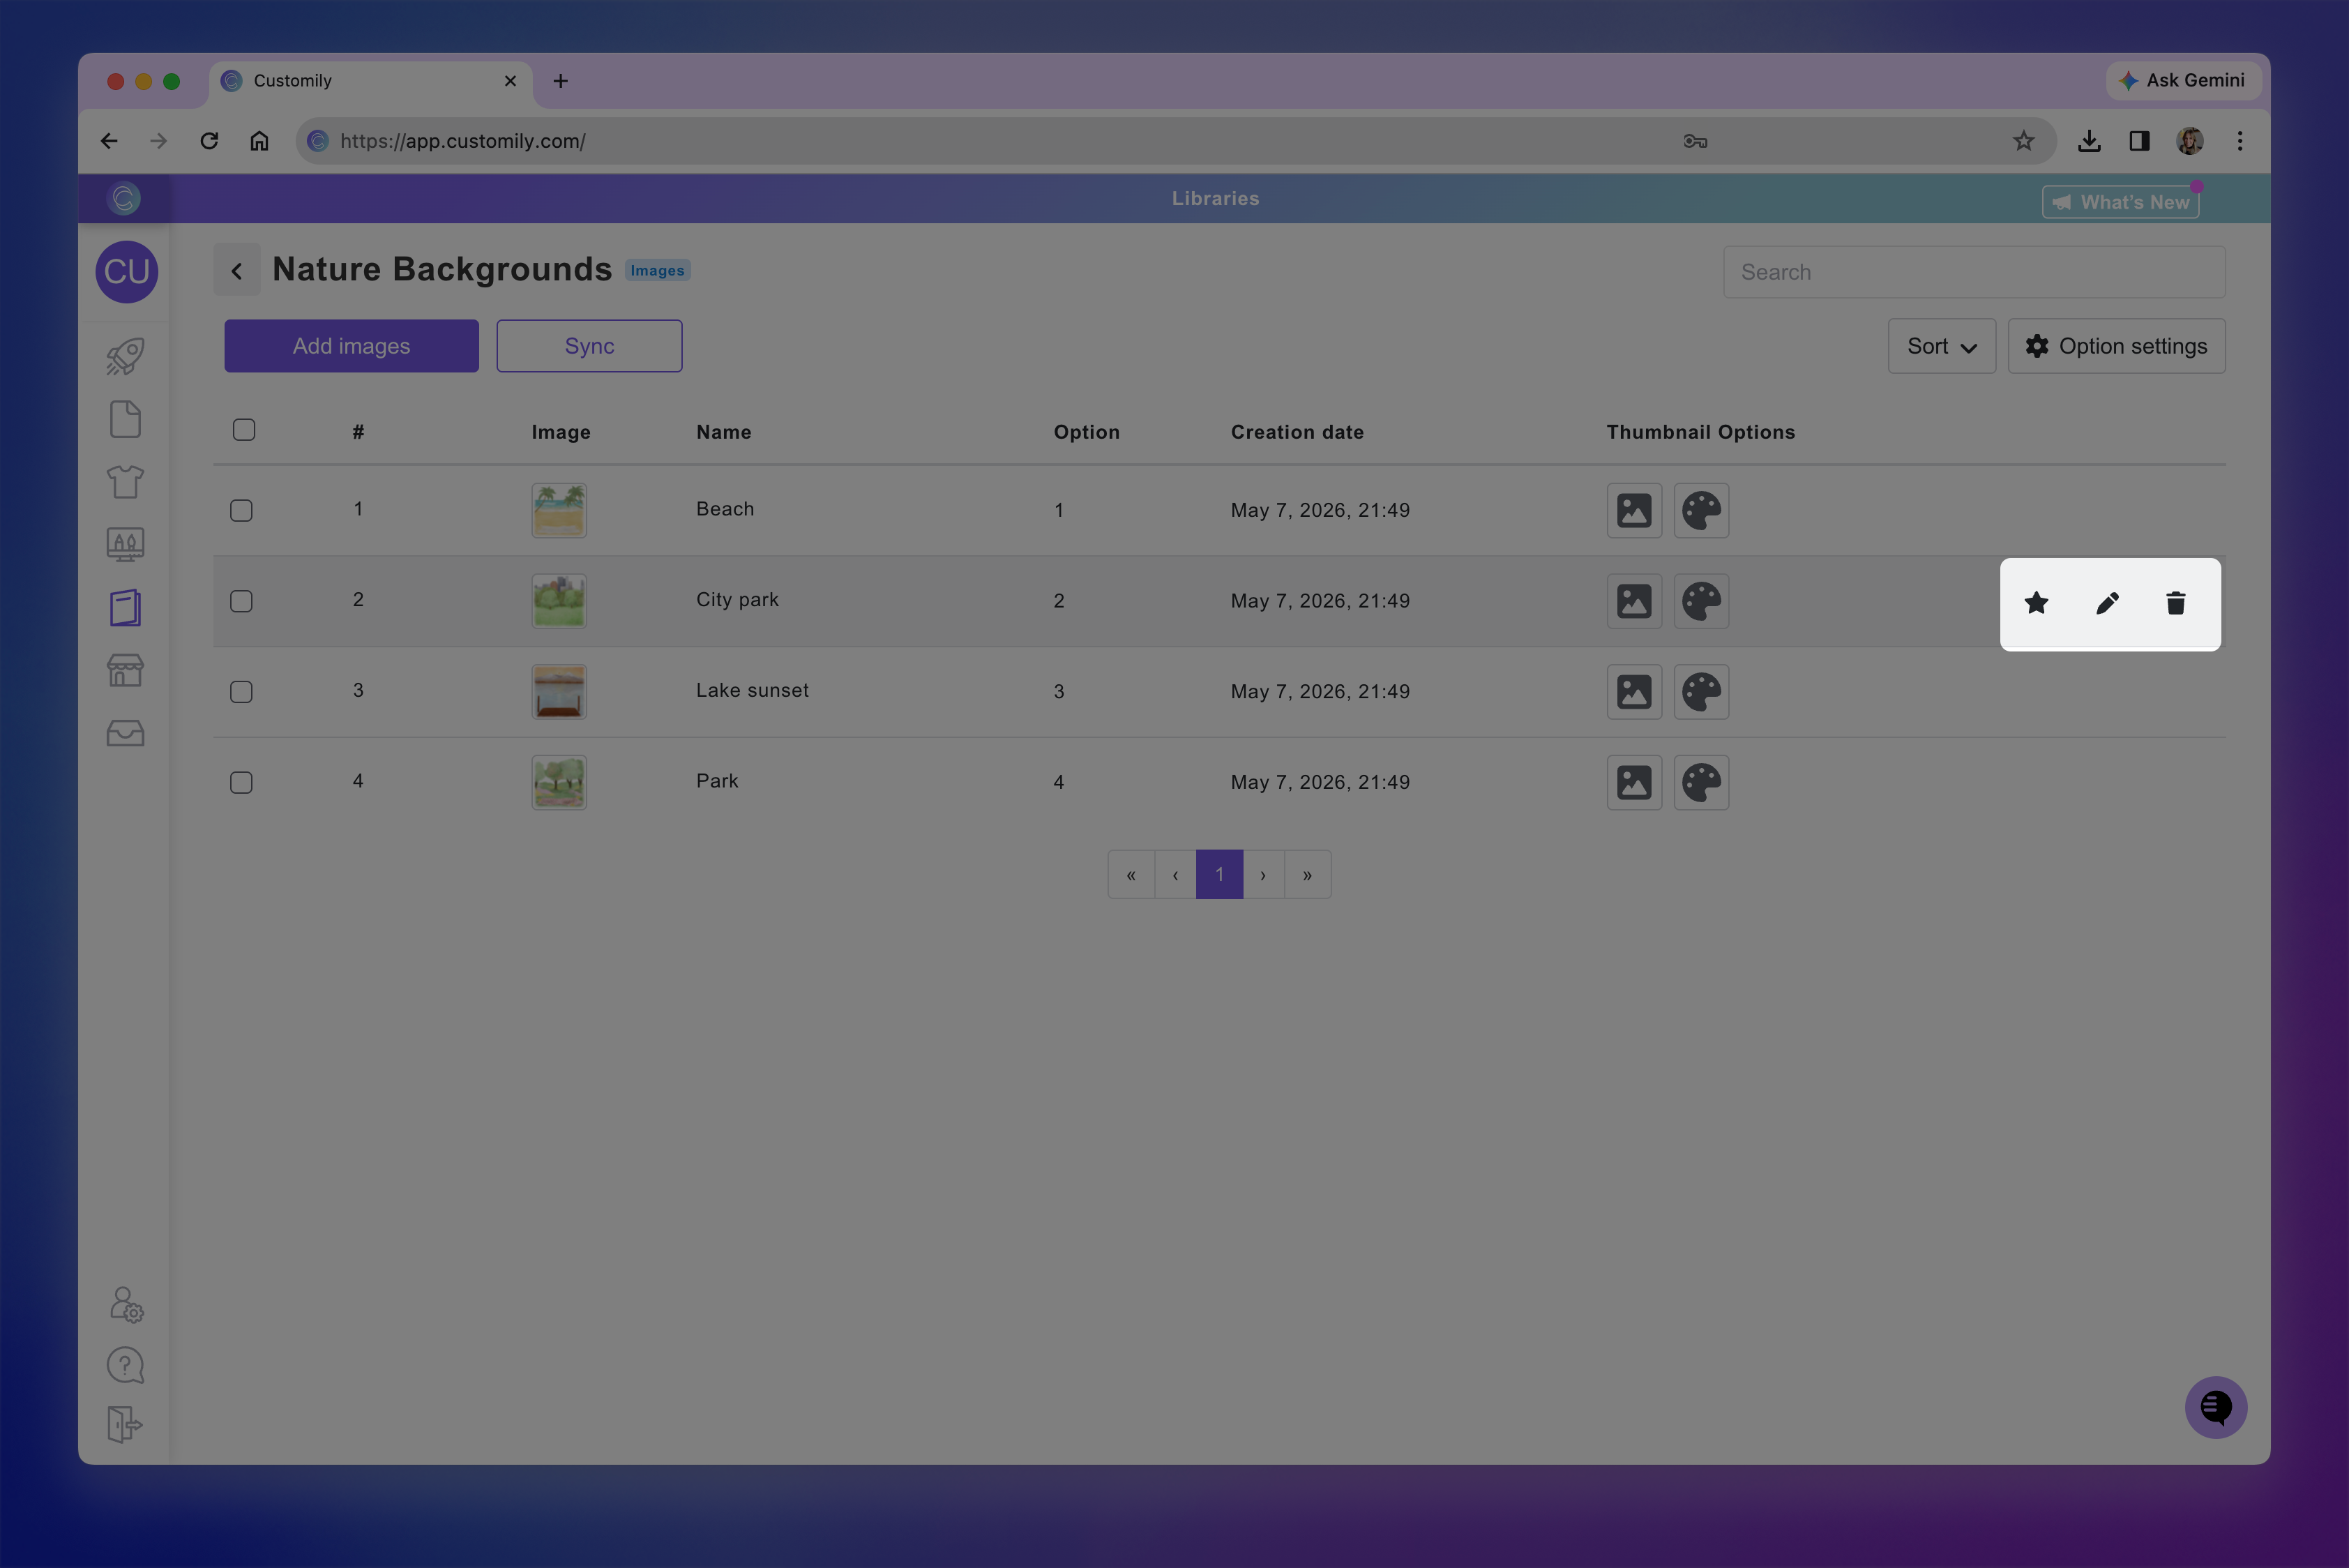Click the Sync button
The height and width of the screenshot is (1568, 2349).
point(589,346)
